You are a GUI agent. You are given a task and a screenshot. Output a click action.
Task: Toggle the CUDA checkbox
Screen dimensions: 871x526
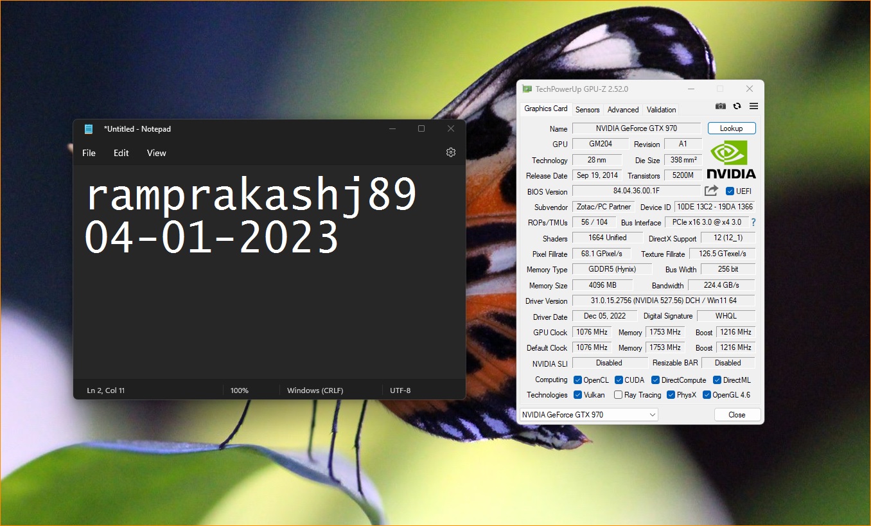point(619,380)
